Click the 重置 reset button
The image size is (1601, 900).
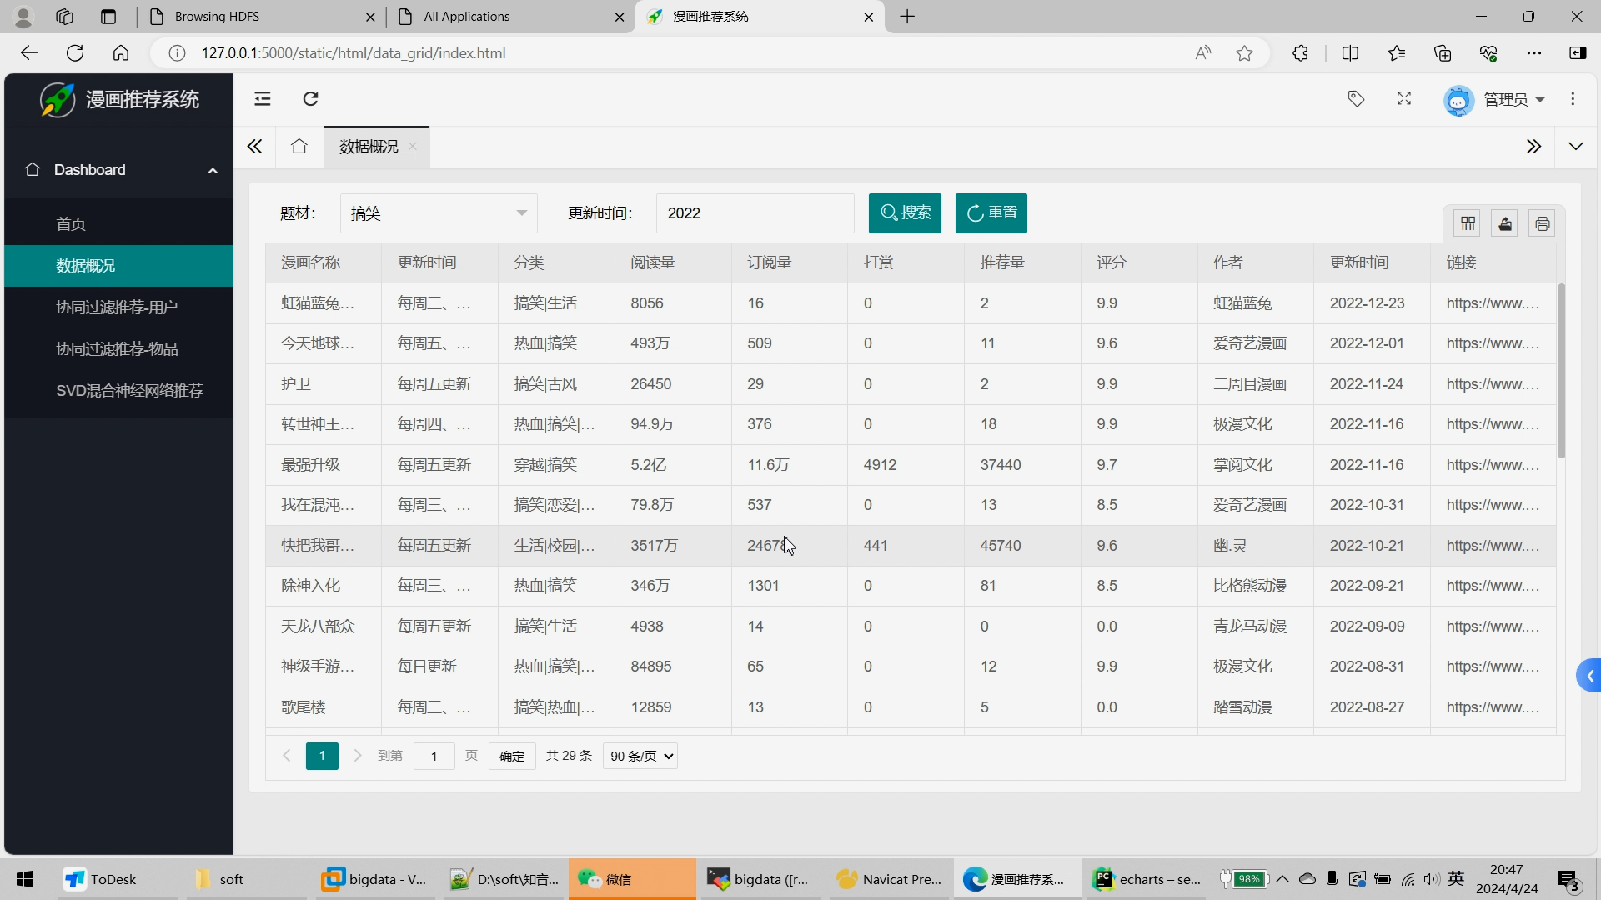point(991,213)
